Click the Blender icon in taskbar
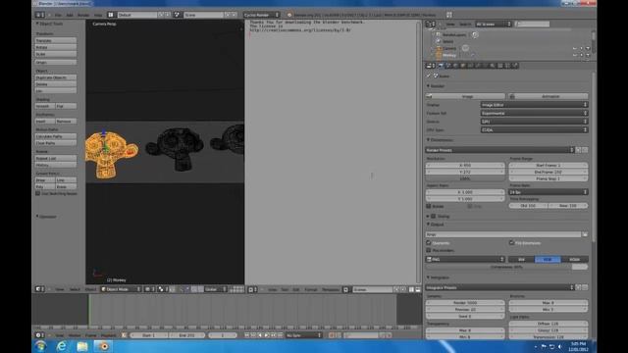The height and width of the screenshot is (353, 628). pos(103,346)
